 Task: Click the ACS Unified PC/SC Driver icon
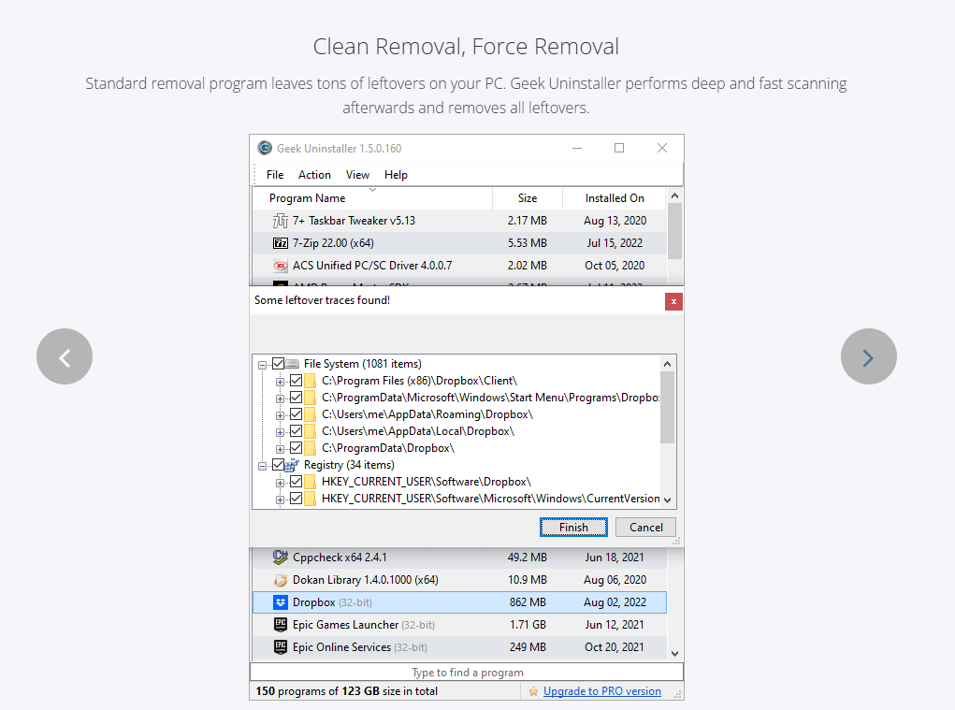click(281, 266)
